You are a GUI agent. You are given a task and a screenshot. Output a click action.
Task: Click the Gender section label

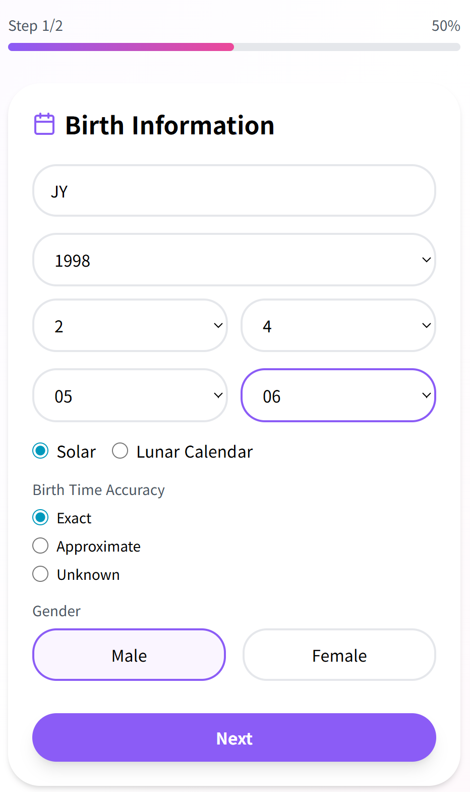click(56, 611)
